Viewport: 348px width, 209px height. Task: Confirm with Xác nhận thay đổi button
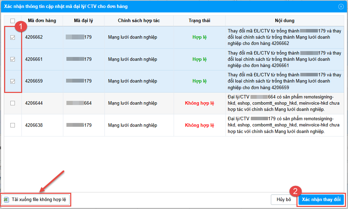point(321,199)
